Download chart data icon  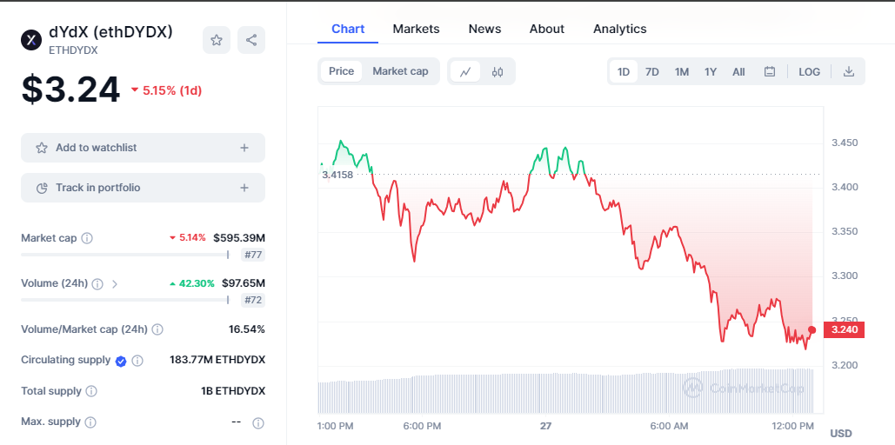click(849, 71)
